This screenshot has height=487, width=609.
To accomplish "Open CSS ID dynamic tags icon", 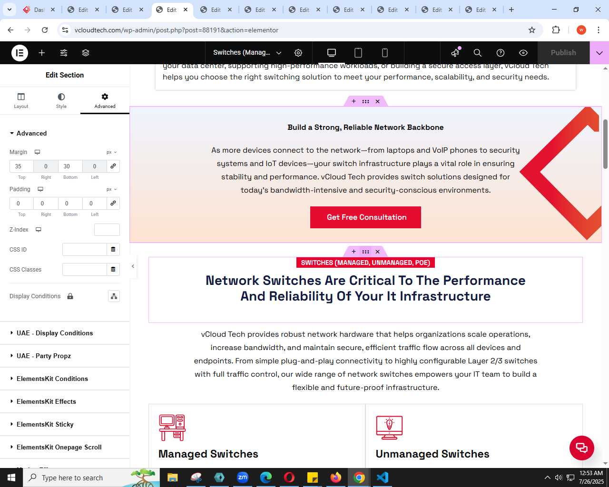I will pos(113,250).
